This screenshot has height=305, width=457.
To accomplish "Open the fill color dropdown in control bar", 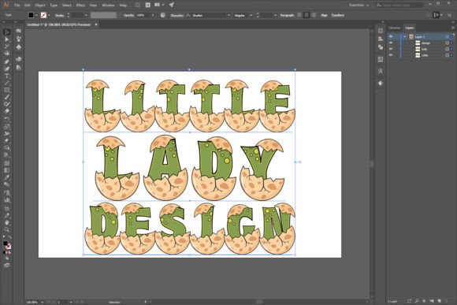I will tap(36, 15).
